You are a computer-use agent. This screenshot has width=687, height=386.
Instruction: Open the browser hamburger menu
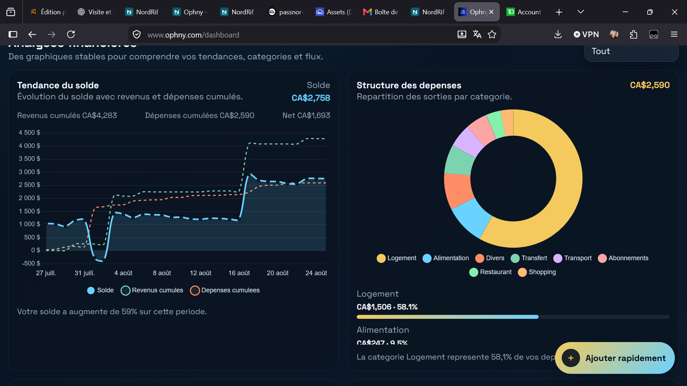[674, 34]
